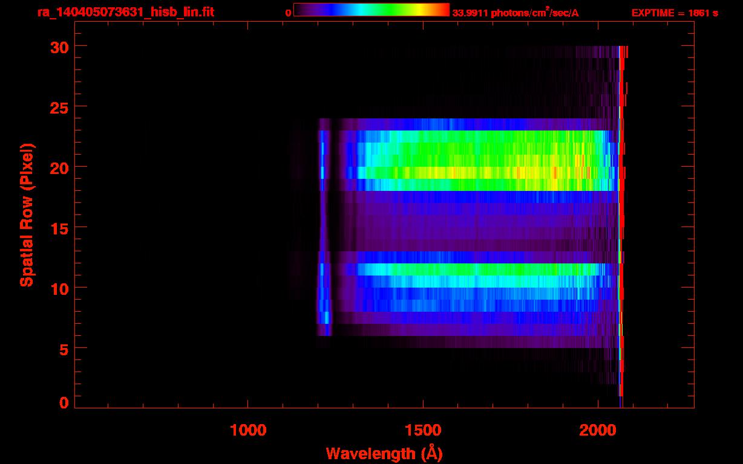Click the Spatial Row (Pixel) axis title
The width and height of the screenshot is (743, 464).
point(27,214)
